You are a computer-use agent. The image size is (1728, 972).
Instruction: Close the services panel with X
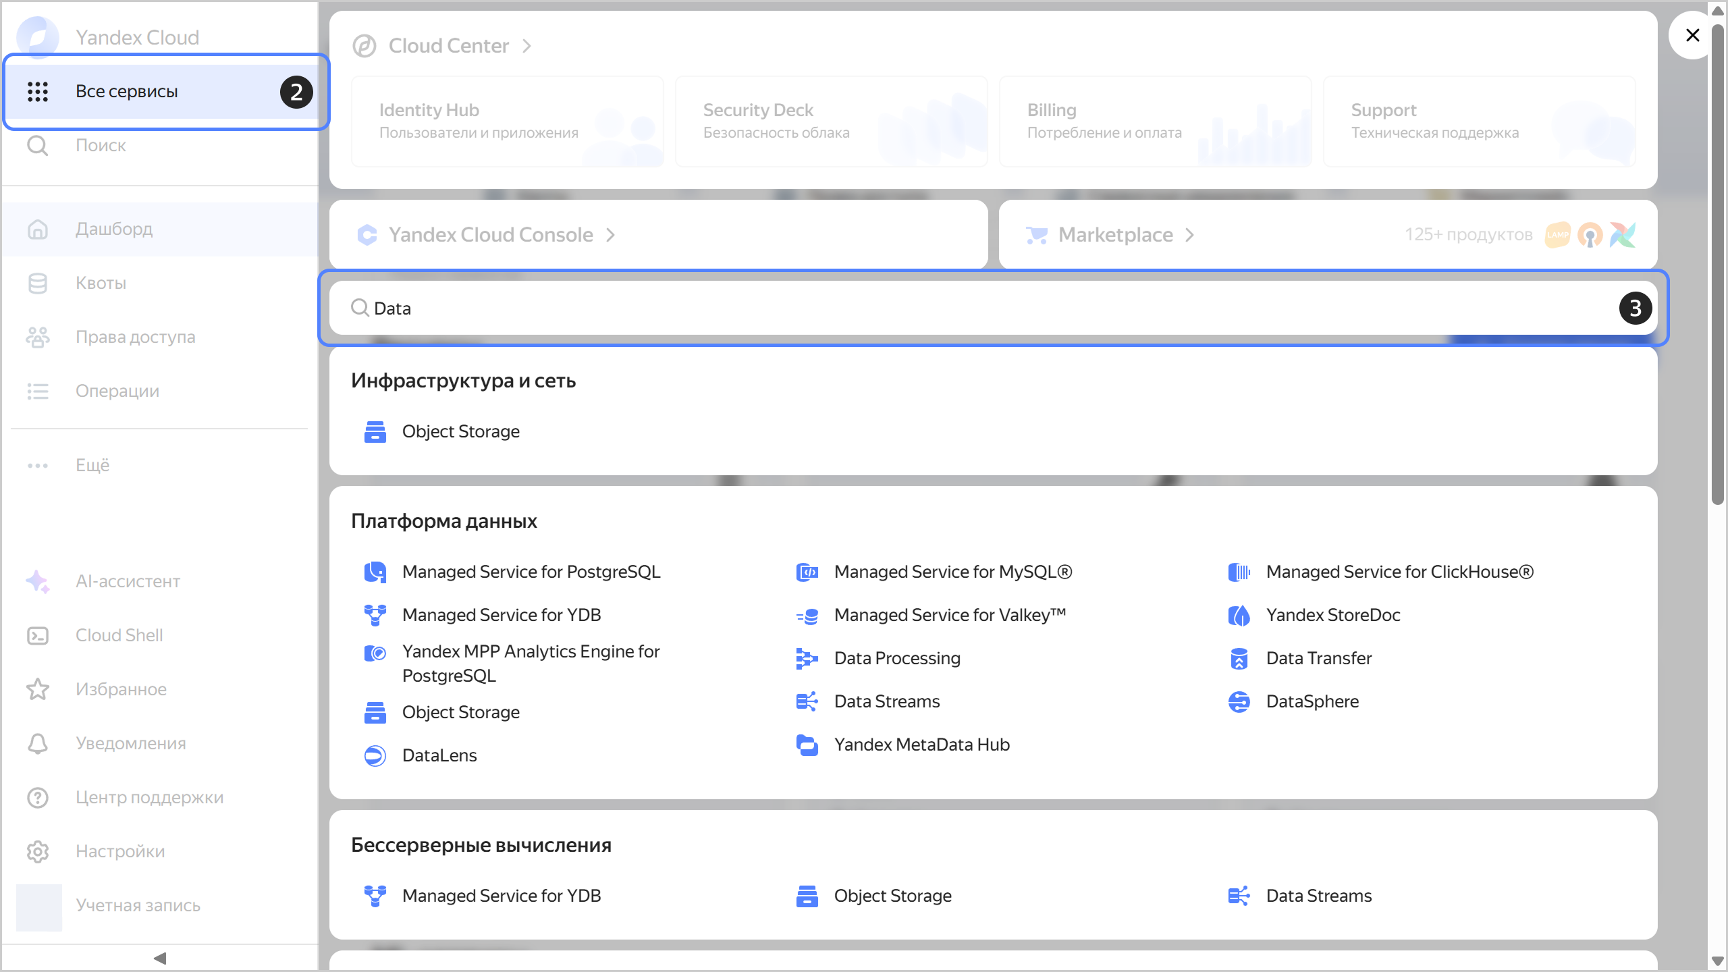point(1692,35)
